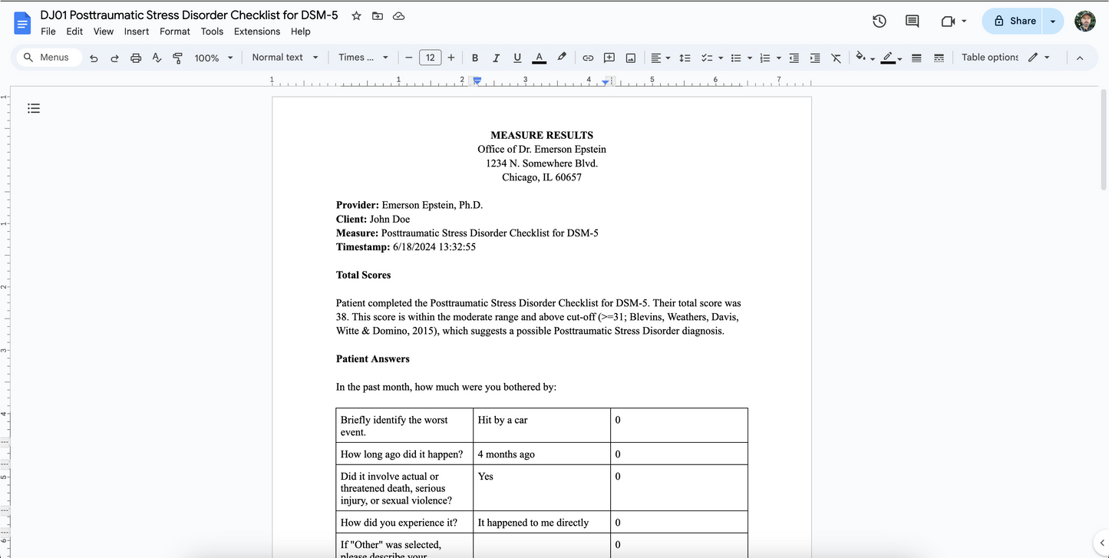Show the document outline sidebar

[x=34, y=108]
